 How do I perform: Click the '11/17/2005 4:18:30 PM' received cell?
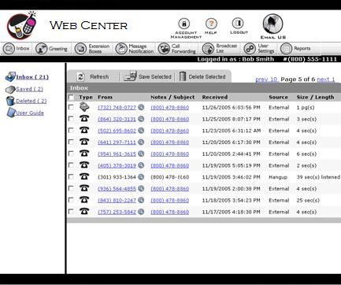tap(231, 212)
